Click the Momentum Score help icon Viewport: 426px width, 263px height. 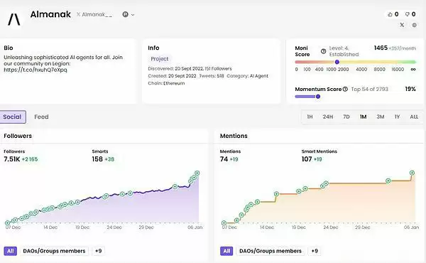345,89
